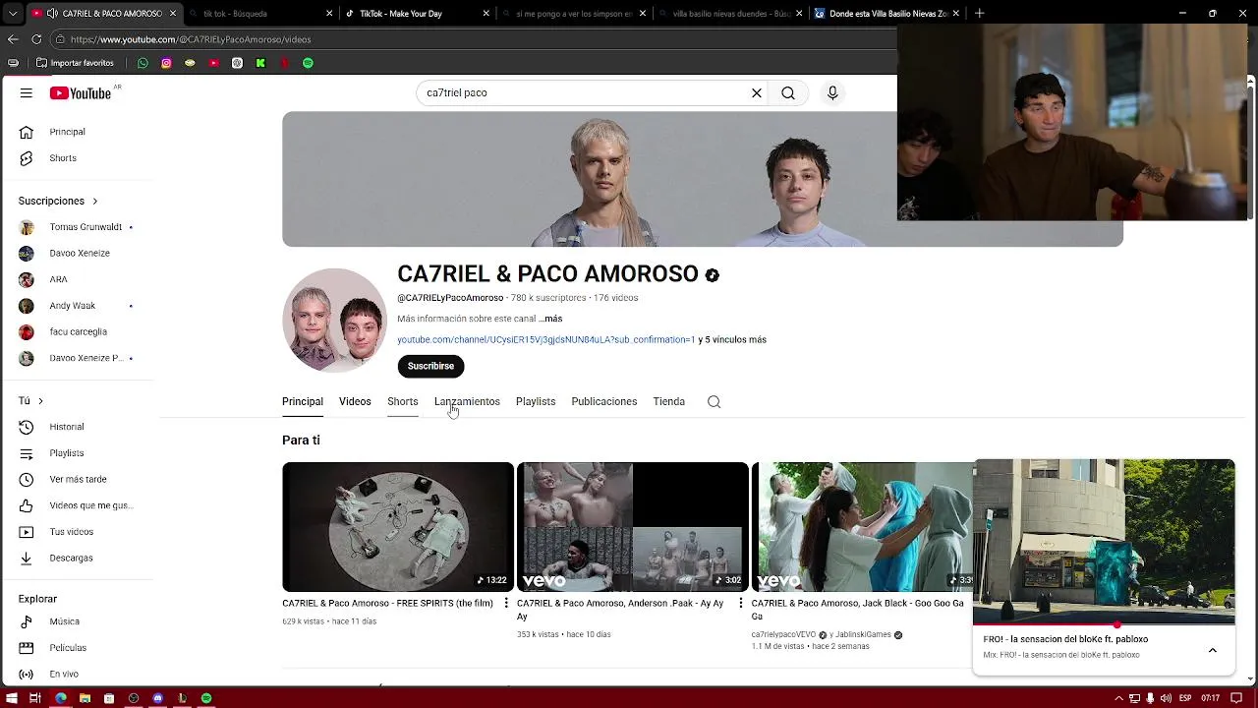Open the Instagram bookmark
Viewport: 1258px width, 708px height.
(x=166, y=63)
